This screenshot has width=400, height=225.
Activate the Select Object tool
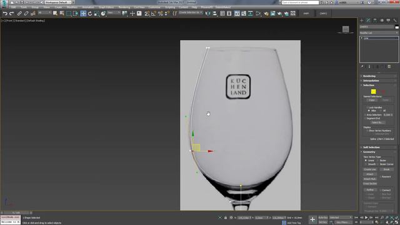(x=55, y=14)
